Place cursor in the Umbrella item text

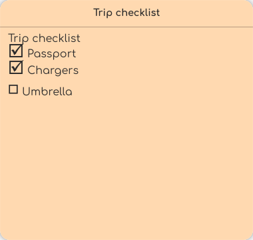47,91
